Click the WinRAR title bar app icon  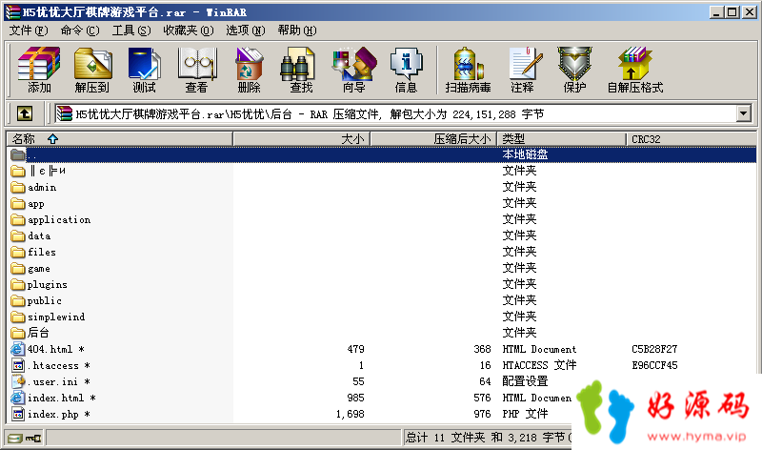[x=12, y=12]
